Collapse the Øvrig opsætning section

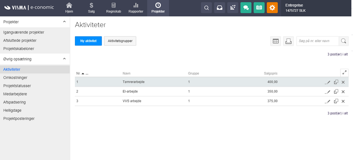[64, 59]
